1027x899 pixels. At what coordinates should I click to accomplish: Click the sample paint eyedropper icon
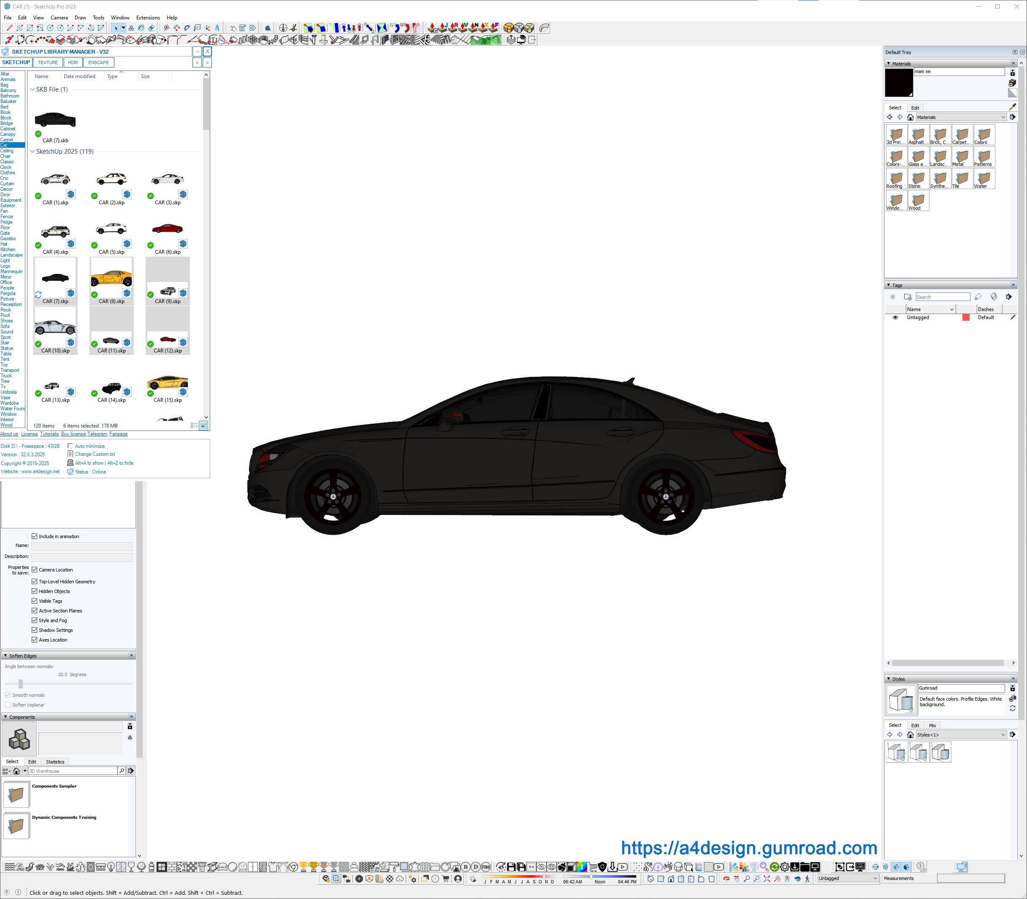coord(1012,107)
